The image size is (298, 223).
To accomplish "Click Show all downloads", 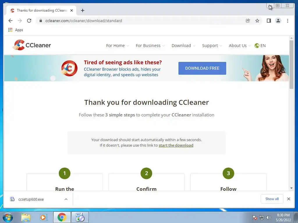I will (272, 199).
